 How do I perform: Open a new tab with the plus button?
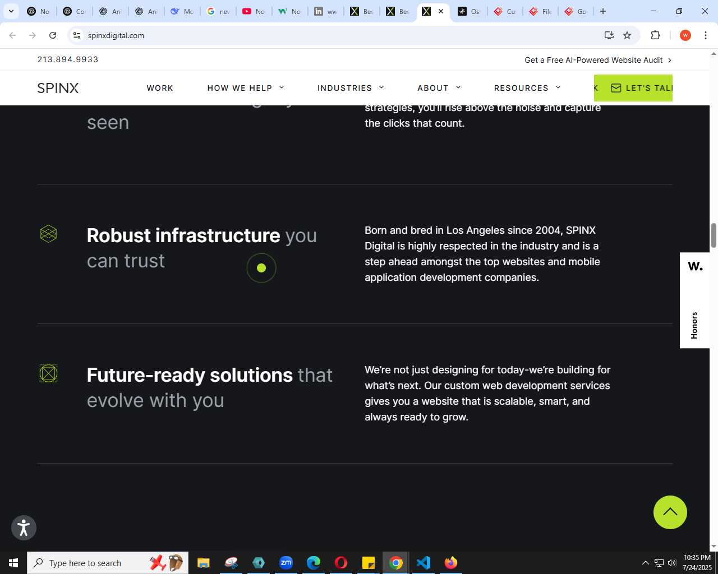point(603,11)
